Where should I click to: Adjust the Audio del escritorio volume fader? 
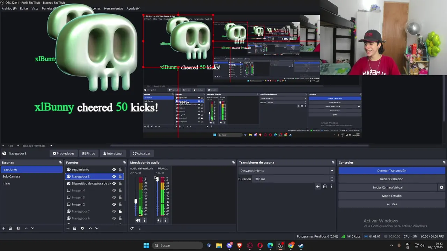pos(136,201)
